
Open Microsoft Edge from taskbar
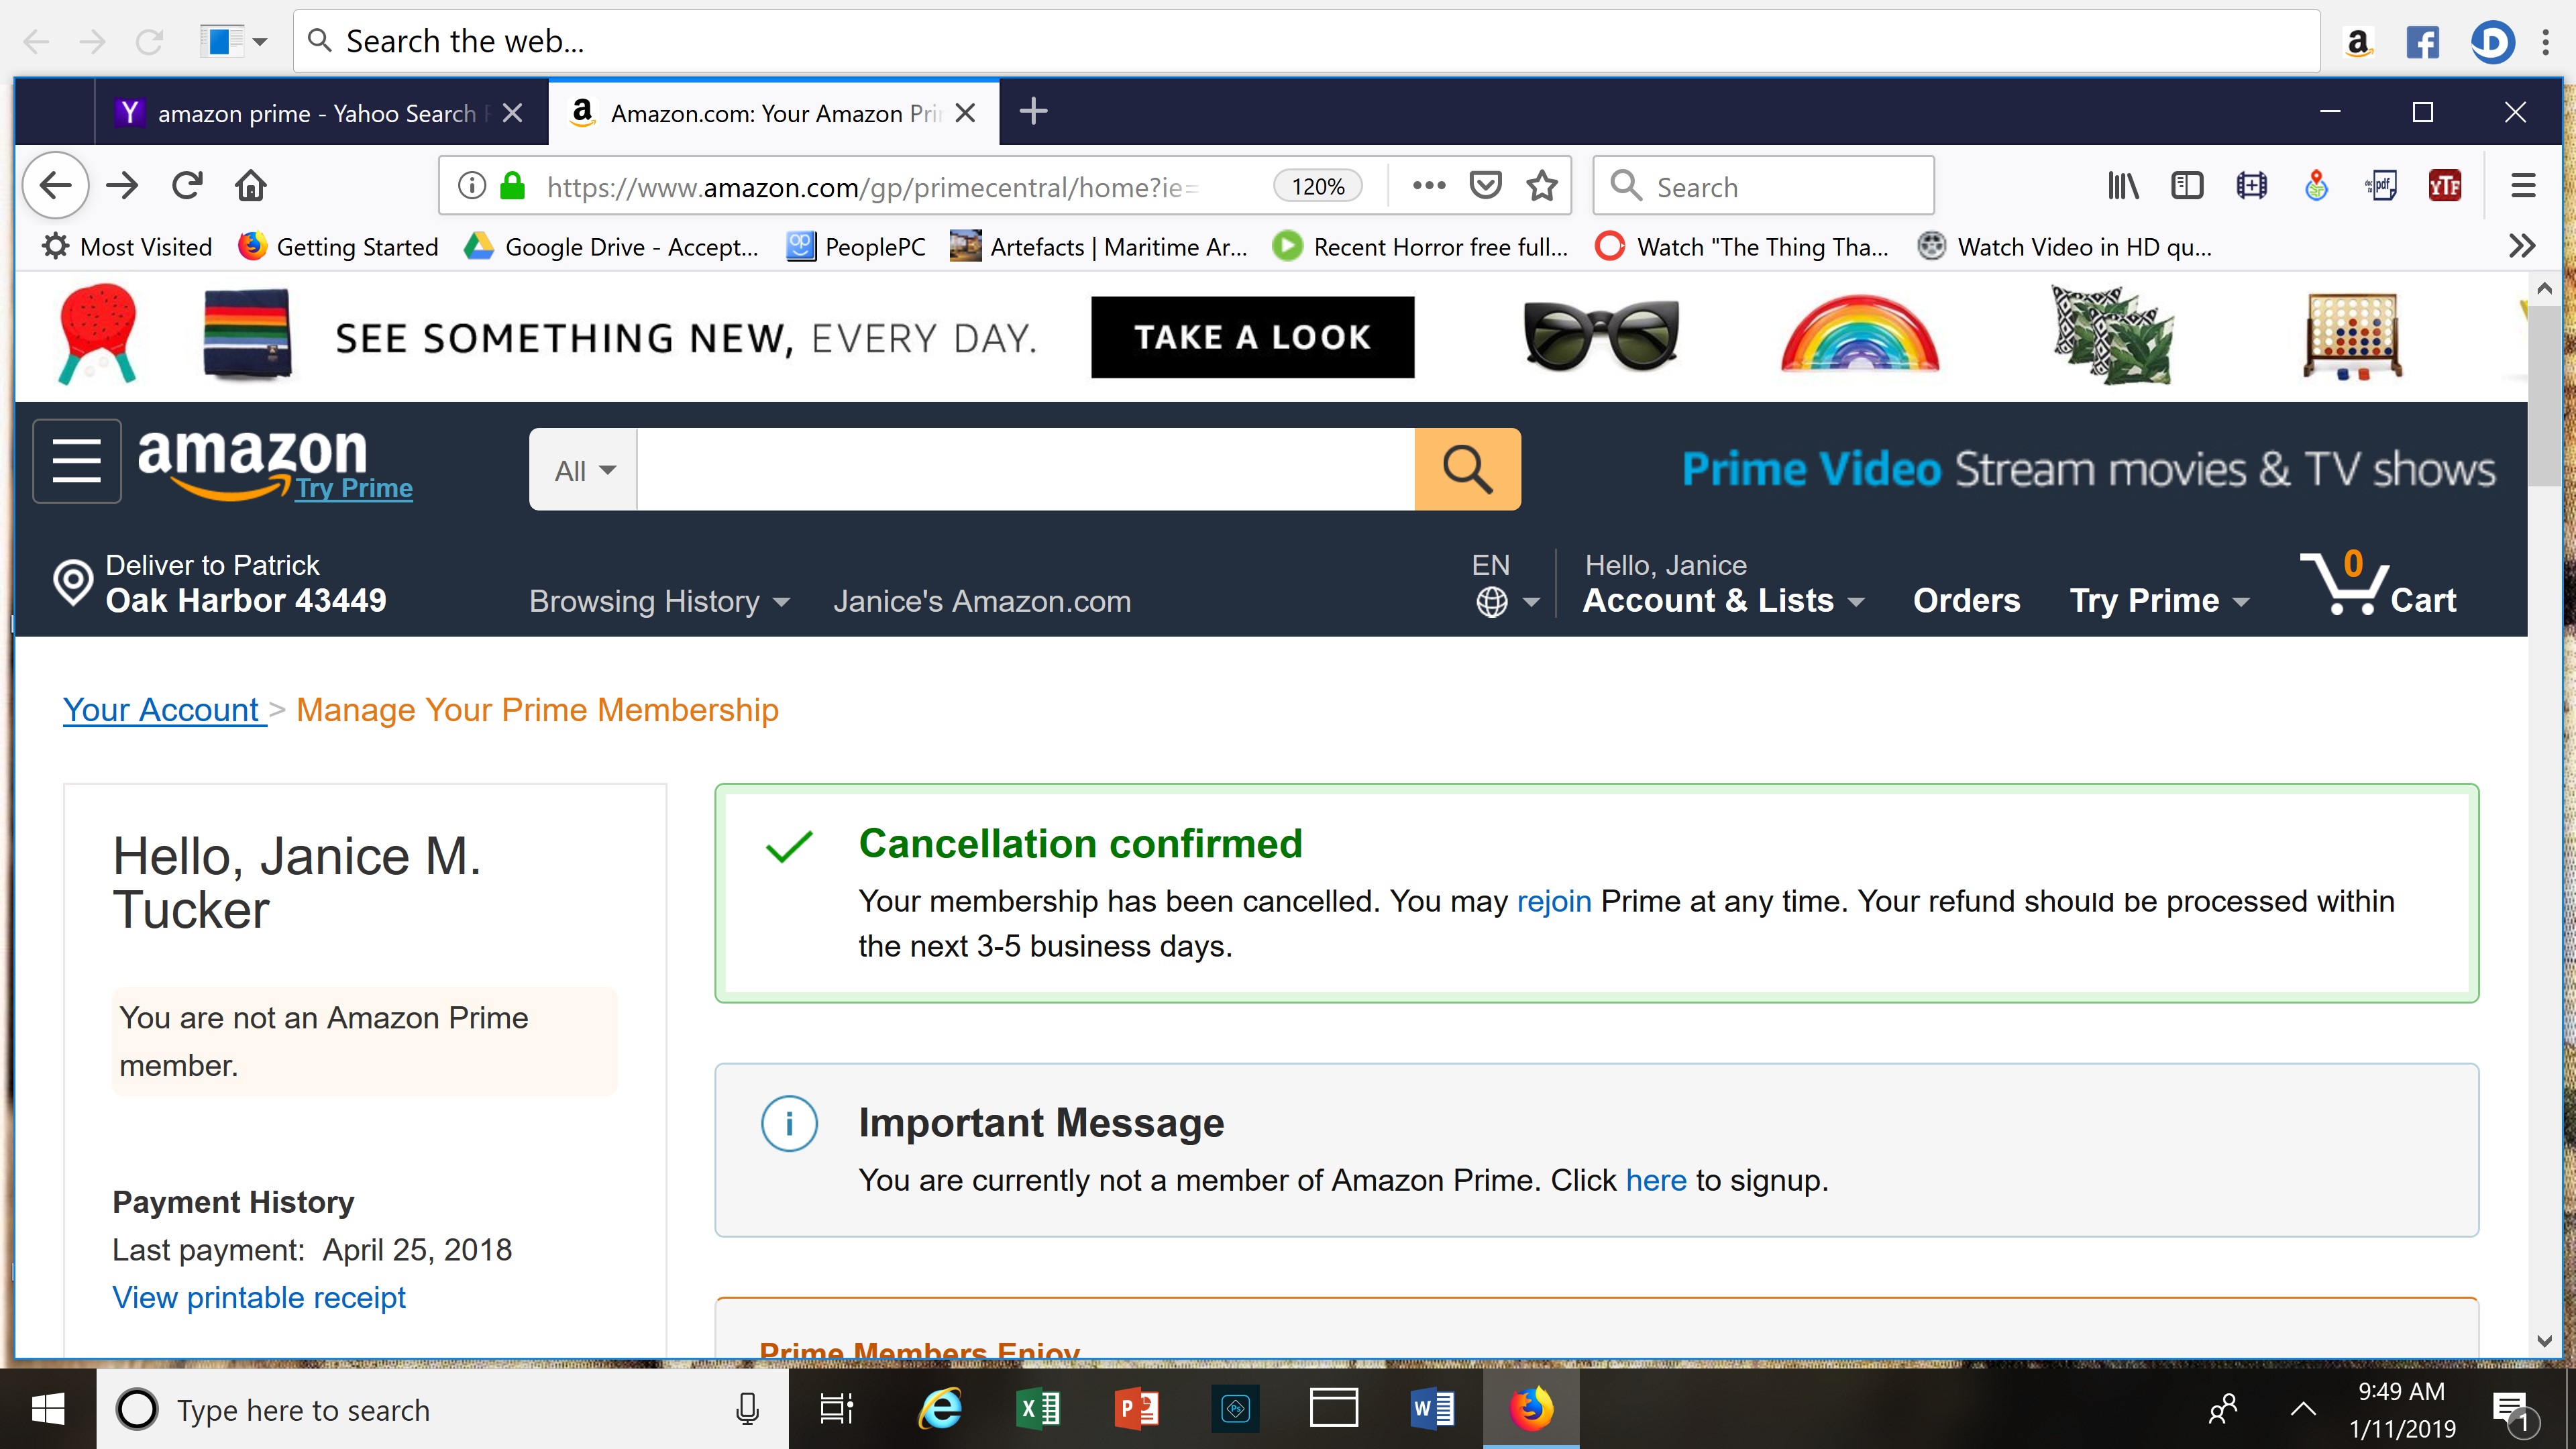point(940,1409)
